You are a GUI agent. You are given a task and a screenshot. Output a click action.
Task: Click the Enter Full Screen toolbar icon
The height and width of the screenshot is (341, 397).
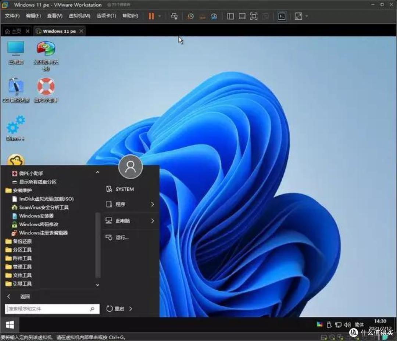click(254, 16)
